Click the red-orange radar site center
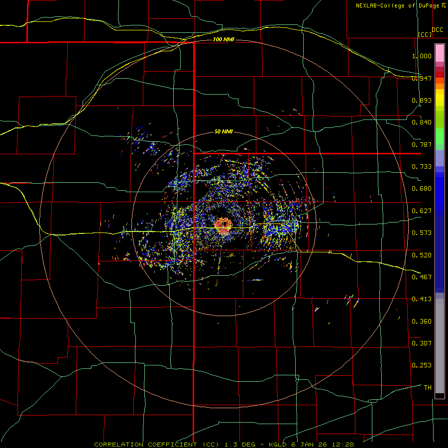Image resolution: width=448 pixels, height=448 pixels. 224,225
